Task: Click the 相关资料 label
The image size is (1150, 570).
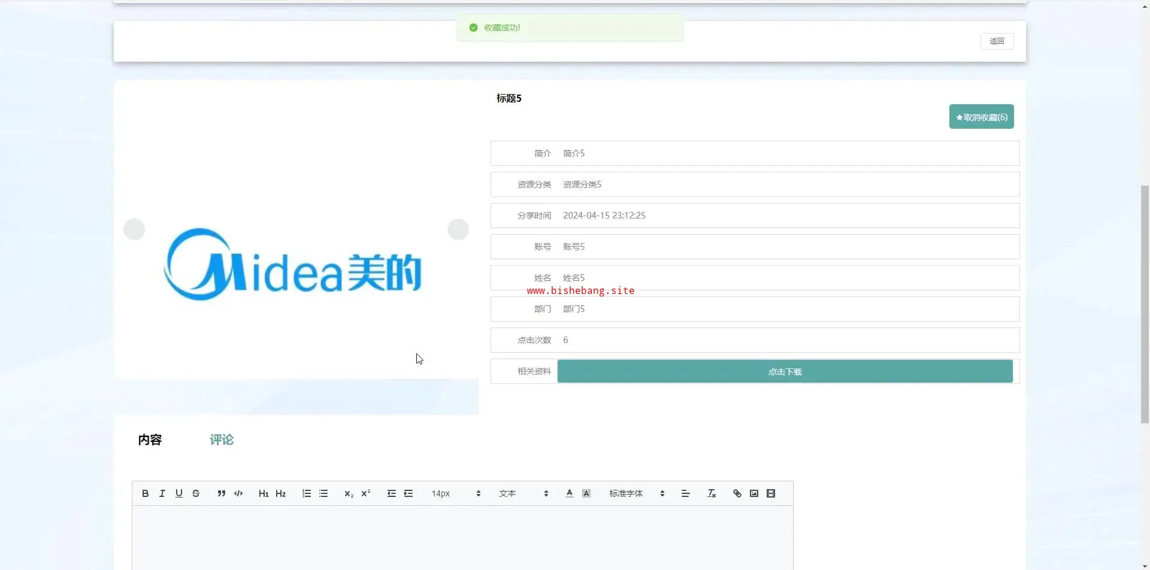Action: pyautogui.click(x=534, y=371)
